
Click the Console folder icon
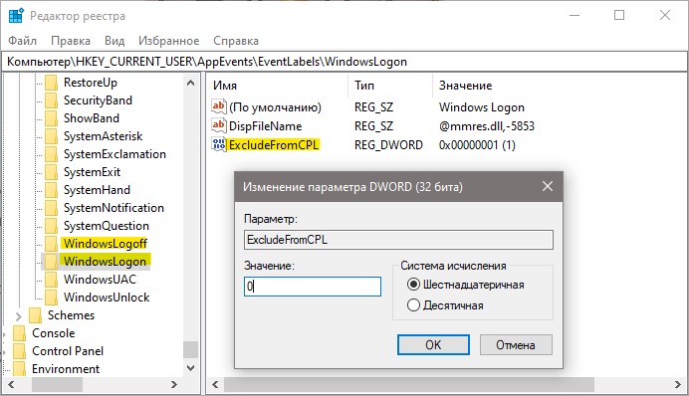pyautogui.click(x=19, y=333)
